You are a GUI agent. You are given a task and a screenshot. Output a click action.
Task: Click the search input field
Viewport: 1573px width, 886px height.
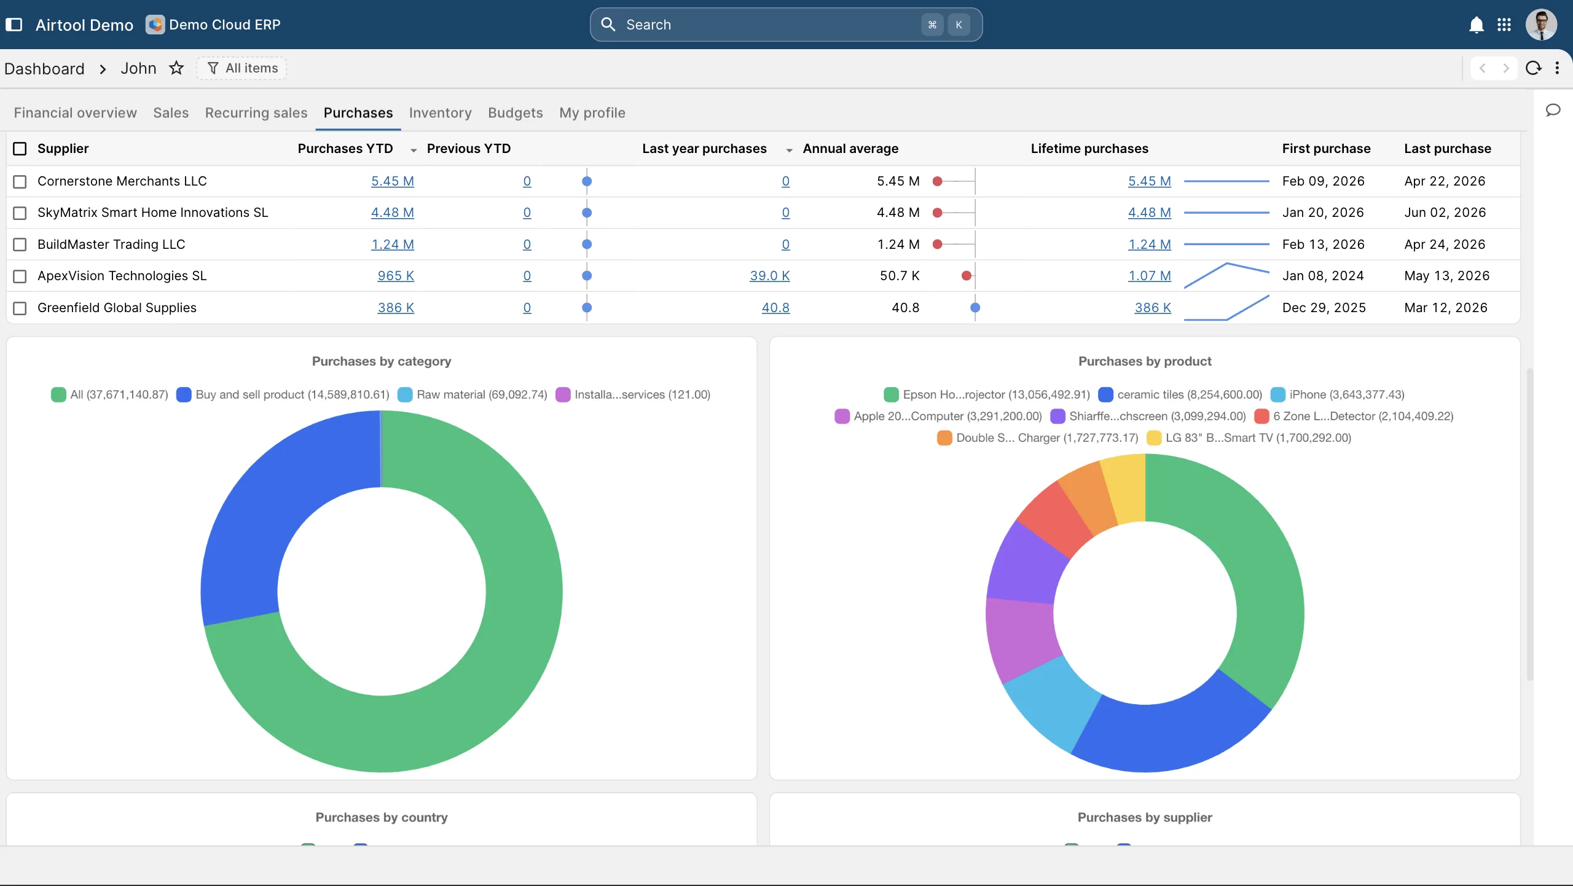pyautogui.click(x=786, y=25)
